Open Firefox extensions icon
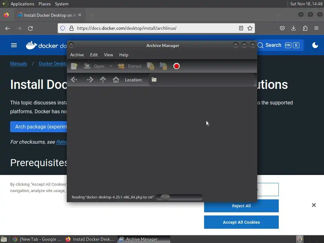Image resolution: width=324 pixels, height=243 pixels. 305,28
